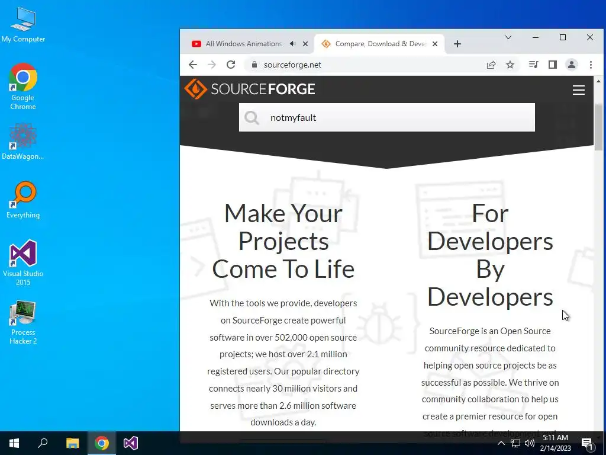Select the Visual Studio 2015 desktop shortcut
This screenshot has height=455, width=606.
(23, 263)
